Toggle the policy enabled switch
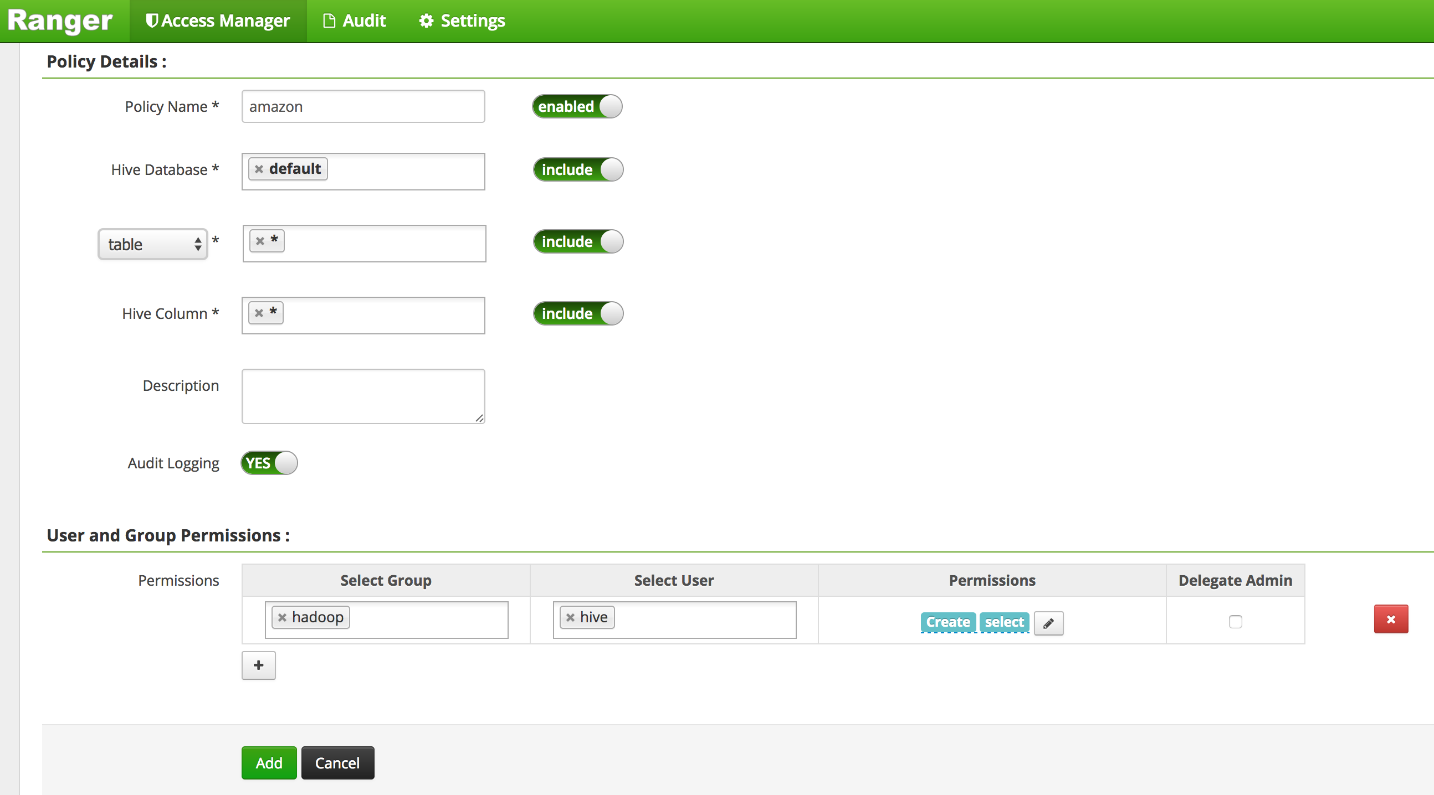The width and height of the screenshot is (1434, 795). coord(577,106)
